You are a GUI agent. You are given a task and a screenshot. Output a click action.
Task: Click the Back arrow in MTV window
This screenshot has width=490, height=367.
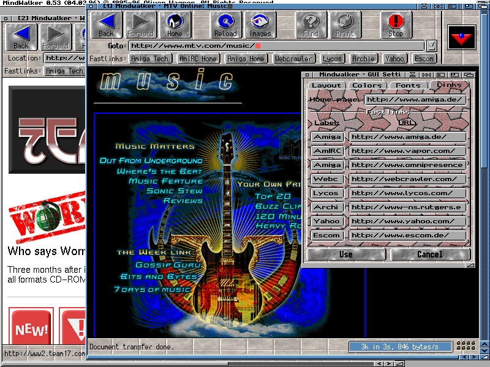(x=106, y=24)
